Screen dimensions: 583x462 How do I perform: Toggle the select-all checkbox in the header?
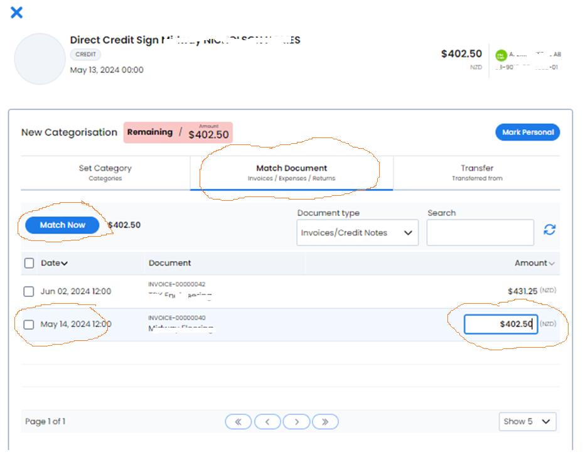point(29,263)
